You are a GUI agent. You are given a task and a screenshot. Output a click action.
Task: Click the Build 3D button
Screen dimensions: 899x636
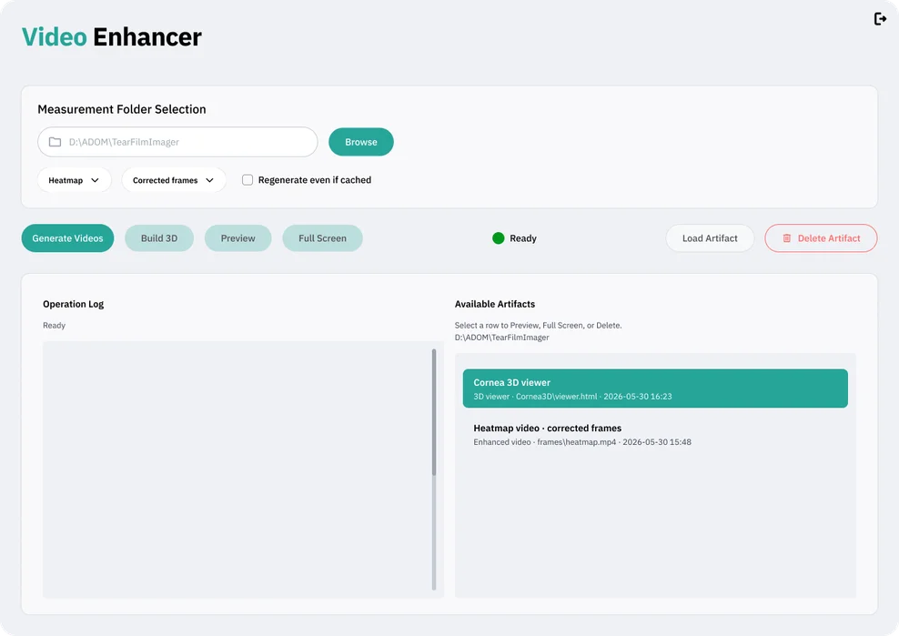click(159, 238)
